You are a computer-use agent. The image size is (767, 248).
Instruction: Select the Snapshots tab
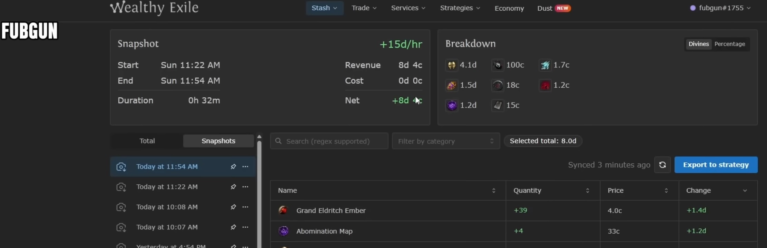coord(218,141)
